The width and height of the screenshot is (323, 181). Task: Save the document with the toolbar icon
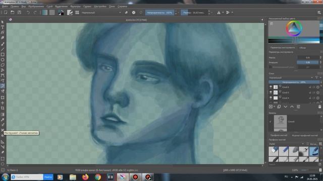coord(19,13)
